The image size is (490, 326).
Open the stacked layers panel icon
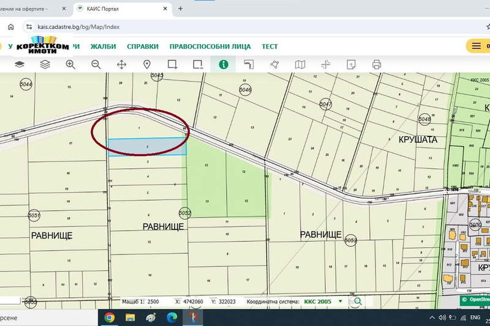pyautogui.click(x=45, y=64)
